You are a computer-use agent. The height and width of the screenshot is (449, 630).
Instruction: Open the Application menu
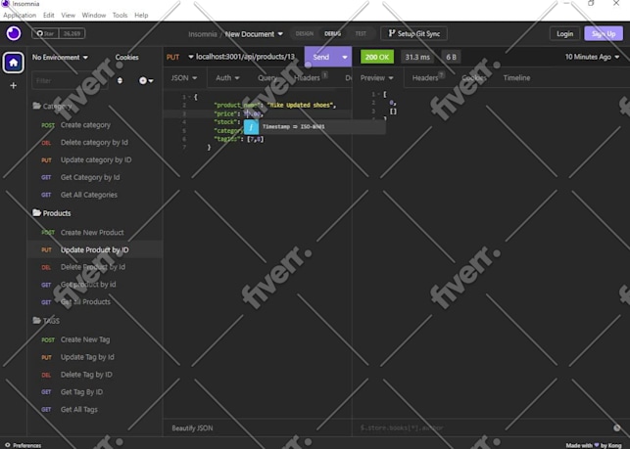tap(20, 16)
